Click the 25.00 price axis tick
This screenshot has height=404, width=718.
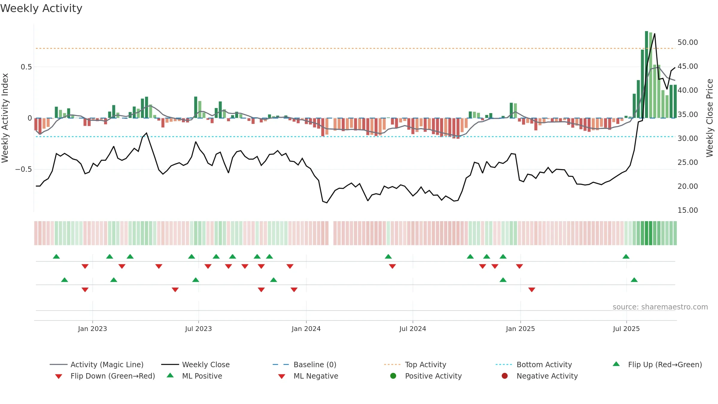pos(688,162)
